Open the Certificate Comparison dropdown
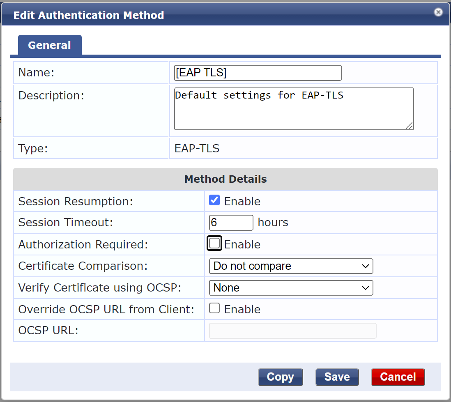 291,266
